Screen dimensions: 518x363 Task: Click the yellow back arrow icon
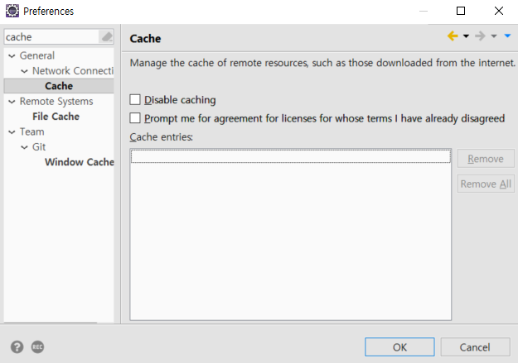coord(453,36)
